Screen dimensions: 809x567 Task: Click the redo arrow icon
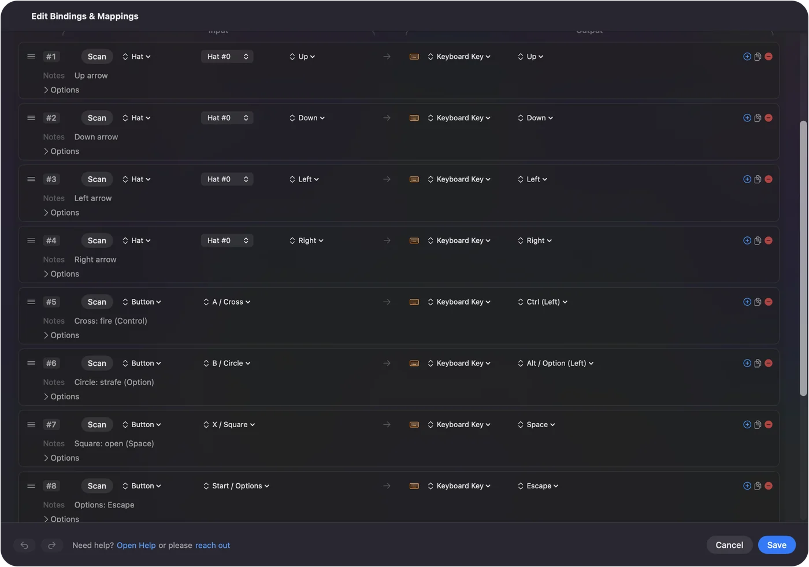(51, 546)
